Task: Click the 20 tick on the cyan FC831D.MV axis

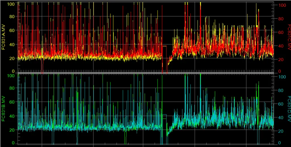Action: point(280,131)
